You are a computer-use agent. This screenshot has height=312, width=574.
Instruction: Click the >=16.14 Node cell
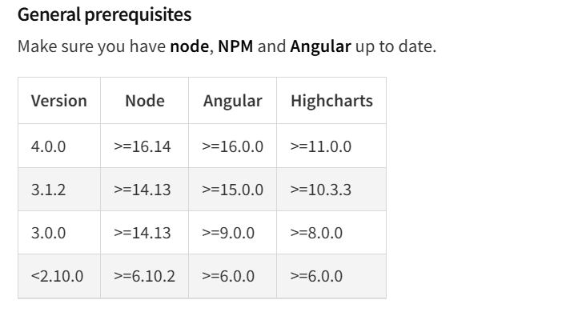(x=145, y=146)
